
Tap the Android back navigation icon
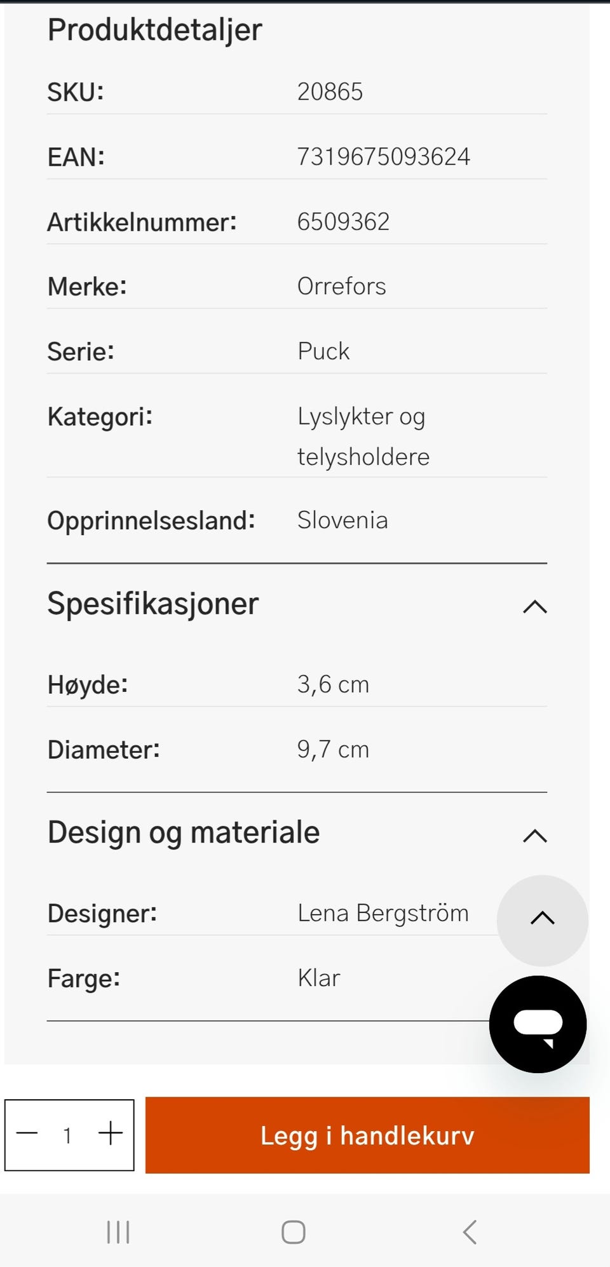tap(470, 1231)
